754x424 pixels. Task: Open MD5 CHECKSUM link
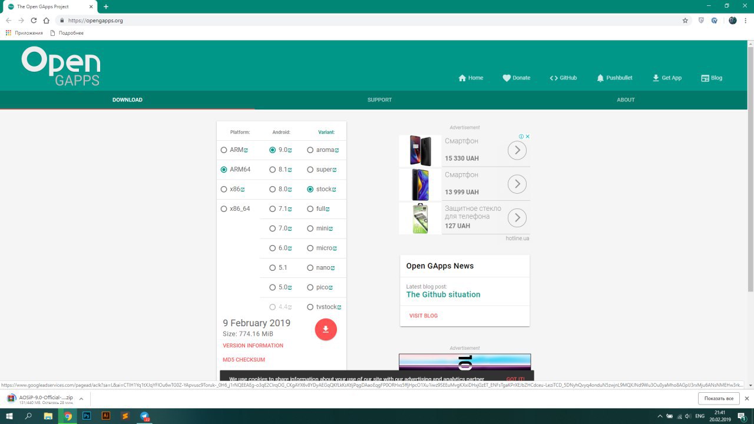244,360
